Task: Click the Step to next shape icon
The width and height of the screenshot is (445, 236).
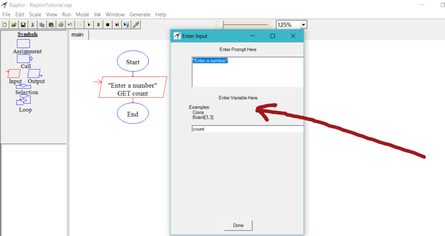Action: pos(117,25)
